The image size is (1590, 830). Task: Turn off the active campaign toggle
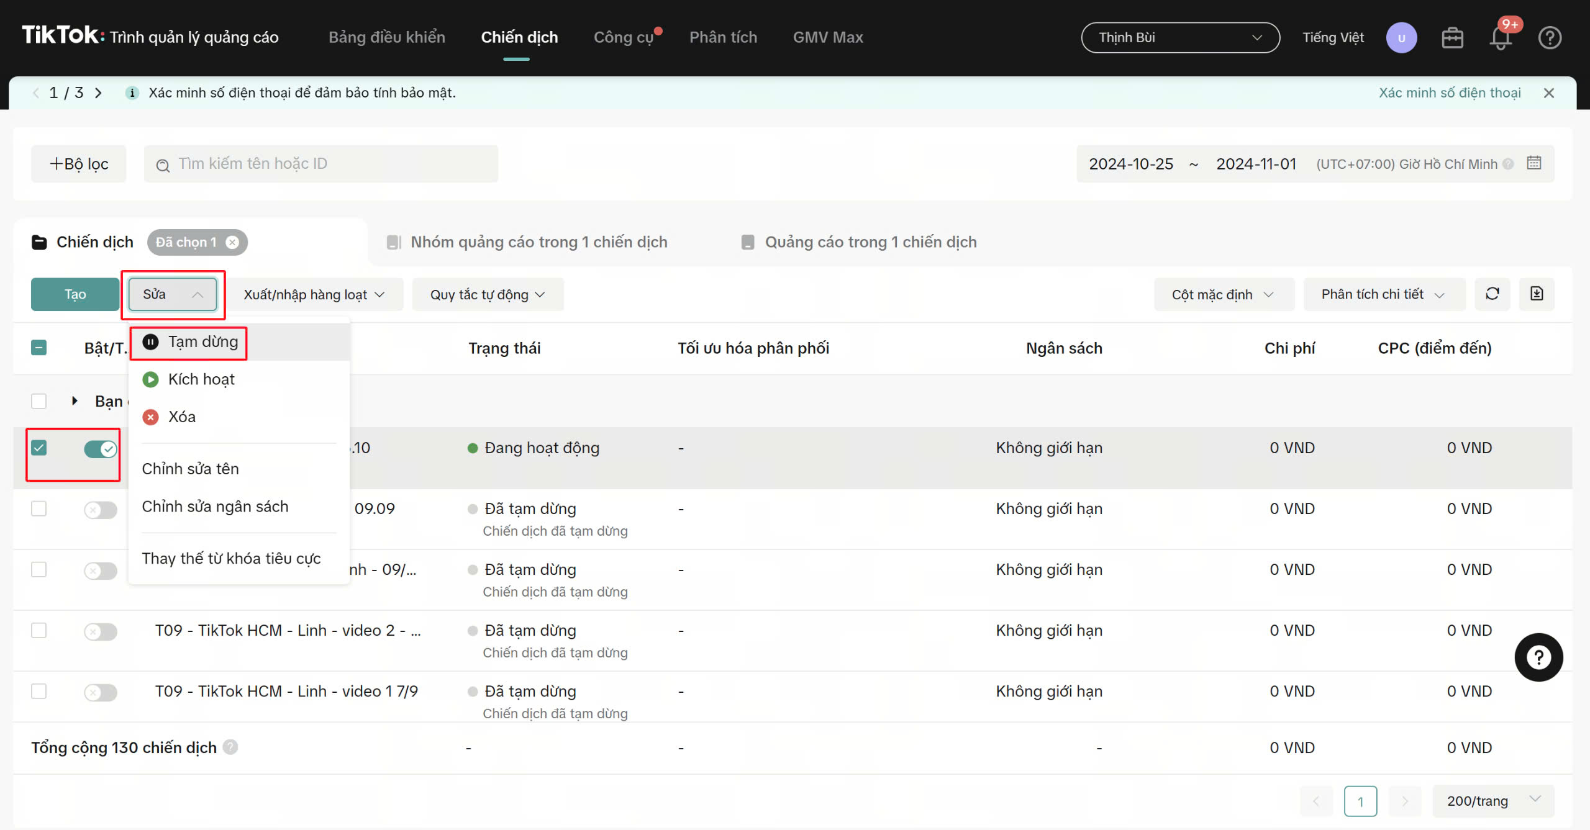click(101, 449)
